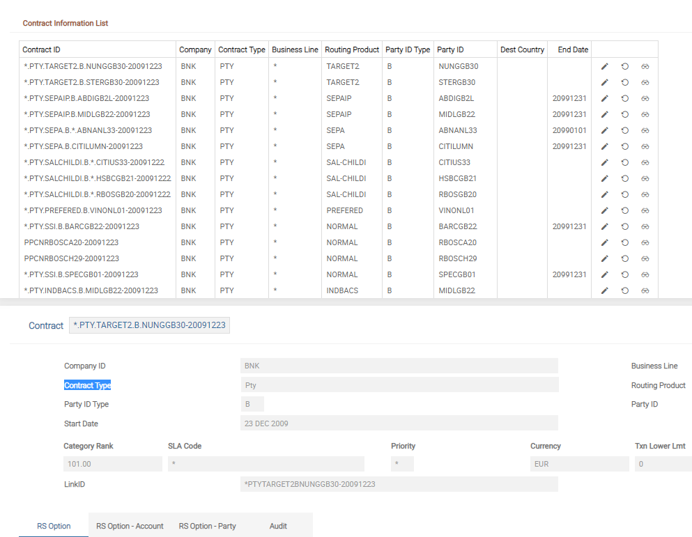Viewport: 692px width, 537px height.
Task: Click view glasses icon for SPECGB01 row
Action: (645, 274)
